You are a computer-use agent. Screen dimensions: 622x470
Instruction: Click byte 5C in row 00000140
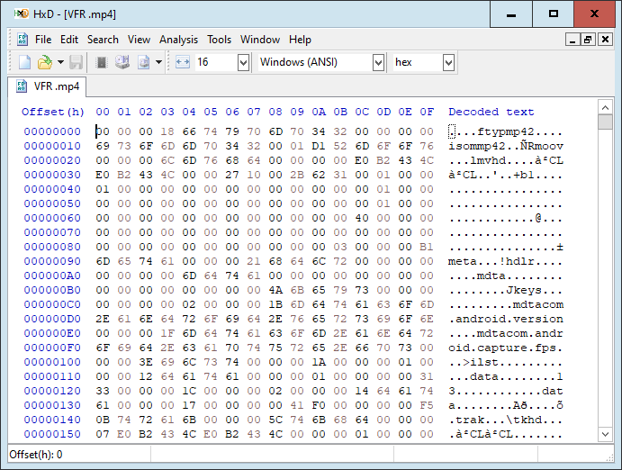(x=275, y=420)
